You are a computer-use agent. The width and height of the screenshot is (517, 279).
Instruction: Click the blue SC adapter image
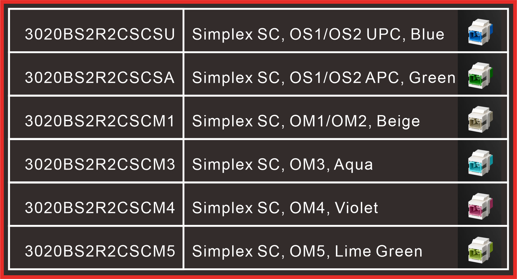pyautogui.click(x=480, y=32)
